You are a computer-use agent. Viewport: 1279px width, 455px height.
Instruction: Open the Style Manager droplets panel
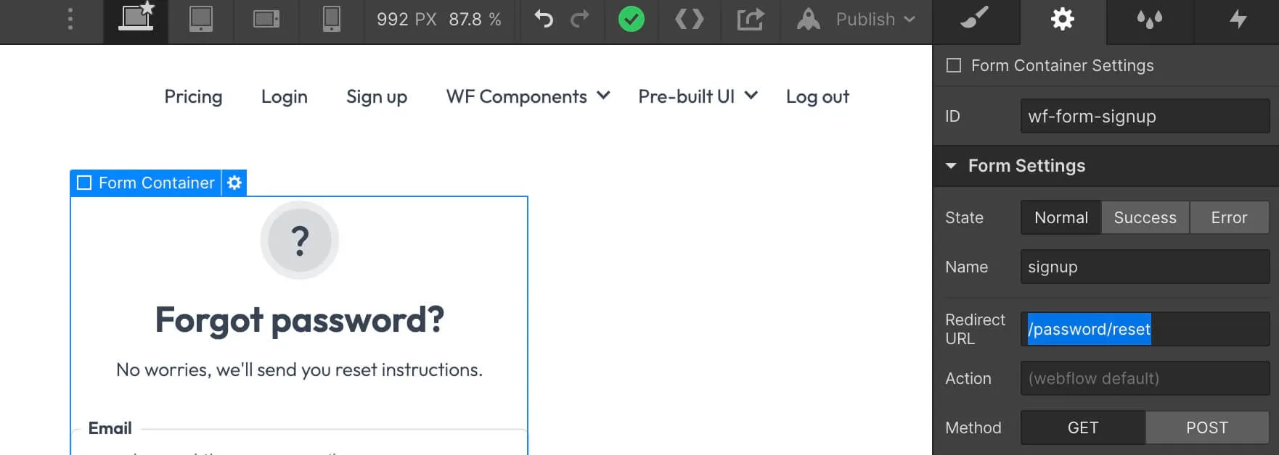point(1148,20)
